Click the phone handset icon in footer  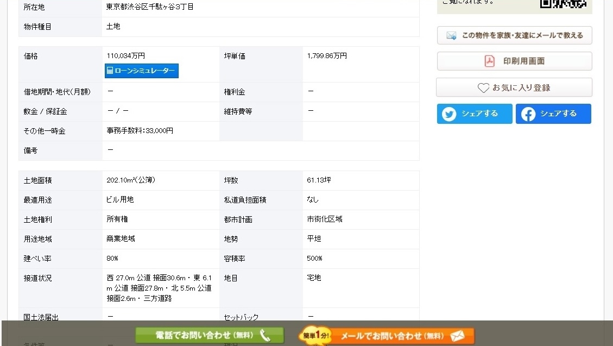(x=266, y=336)
